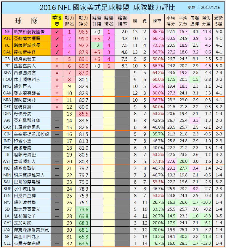Viewport: 226px width, 248px height.
Task: Select the 季後賽 column header
Action: [57, 21]
